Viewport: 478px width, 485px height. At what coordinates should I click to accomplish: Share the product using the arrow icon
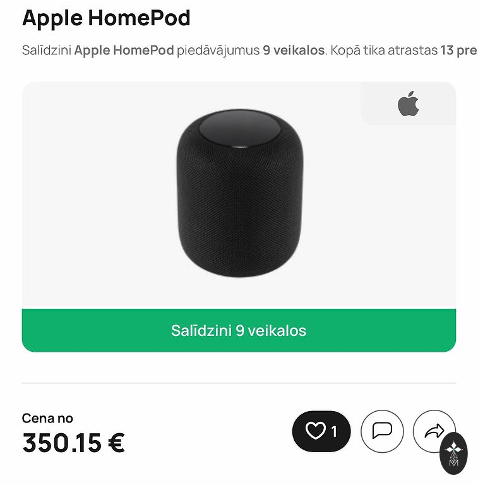pos(434,431)
